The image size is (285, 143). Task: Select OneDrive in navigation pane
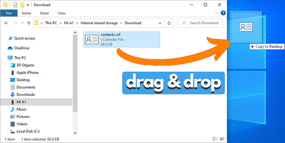pos(22,48)
